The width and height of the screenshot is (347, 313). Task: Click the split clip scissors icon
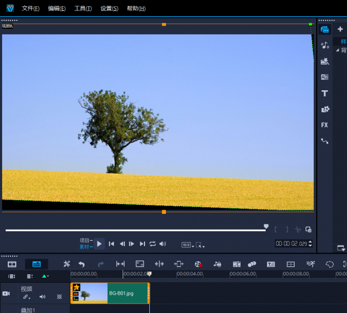click(x=297, y=230)
